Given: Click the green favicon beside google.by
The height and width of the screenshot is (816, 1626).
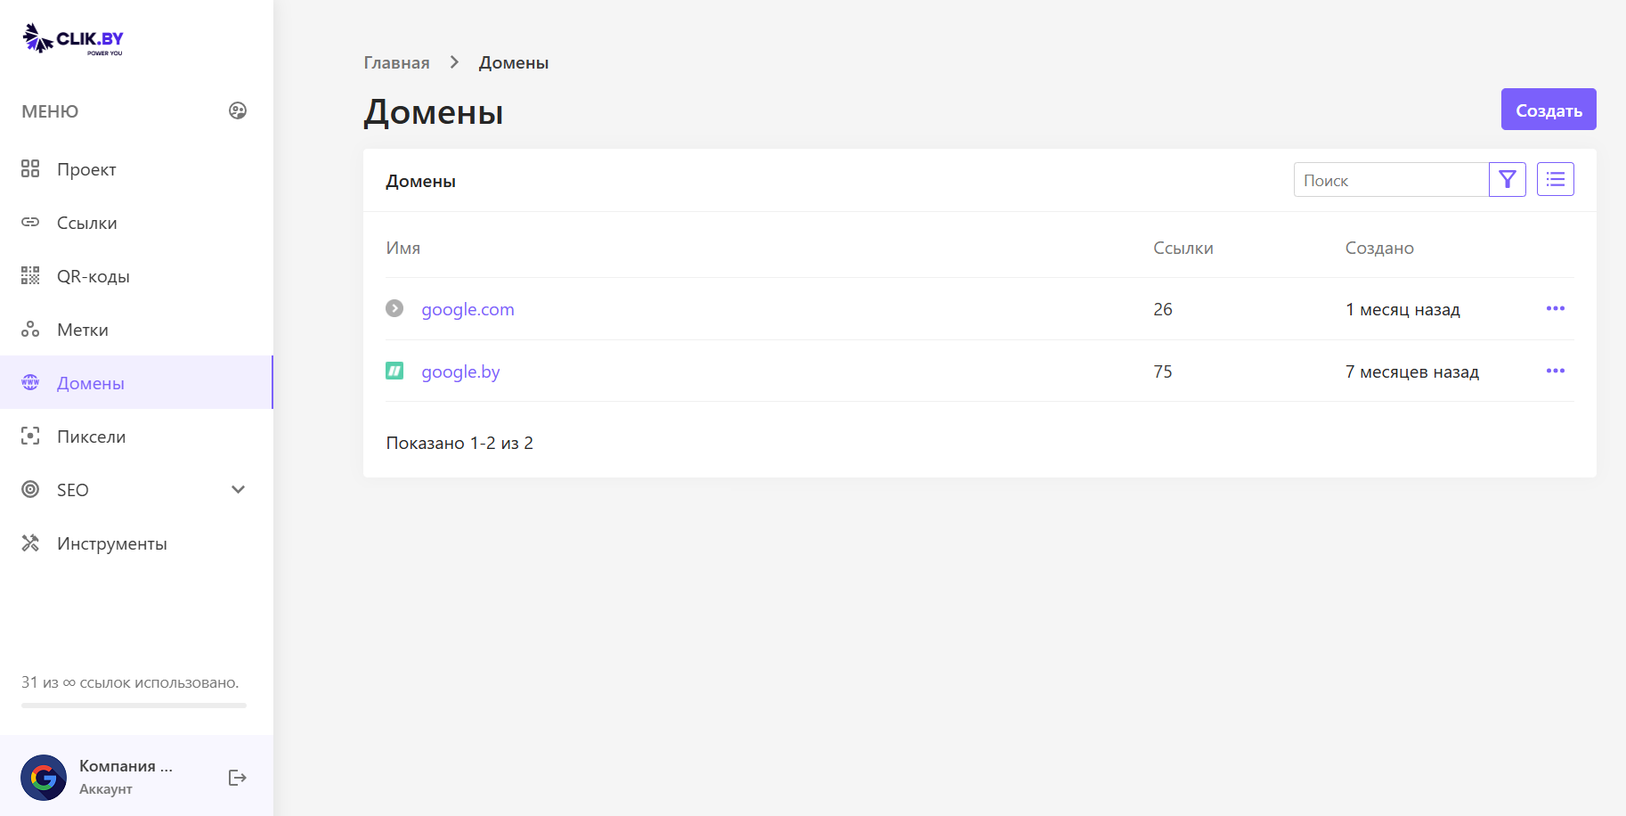Looking at the screenshot, I should (394, 371).
